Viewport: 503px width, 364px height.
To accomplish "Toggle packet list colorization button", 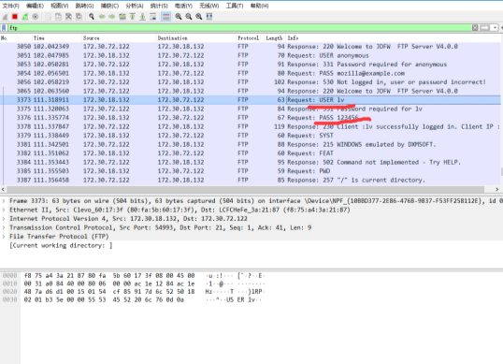I will coord(165,17).
